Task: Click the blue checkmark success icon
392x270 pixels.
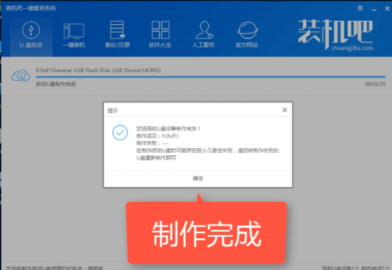Action: click(x=120, y=132)
